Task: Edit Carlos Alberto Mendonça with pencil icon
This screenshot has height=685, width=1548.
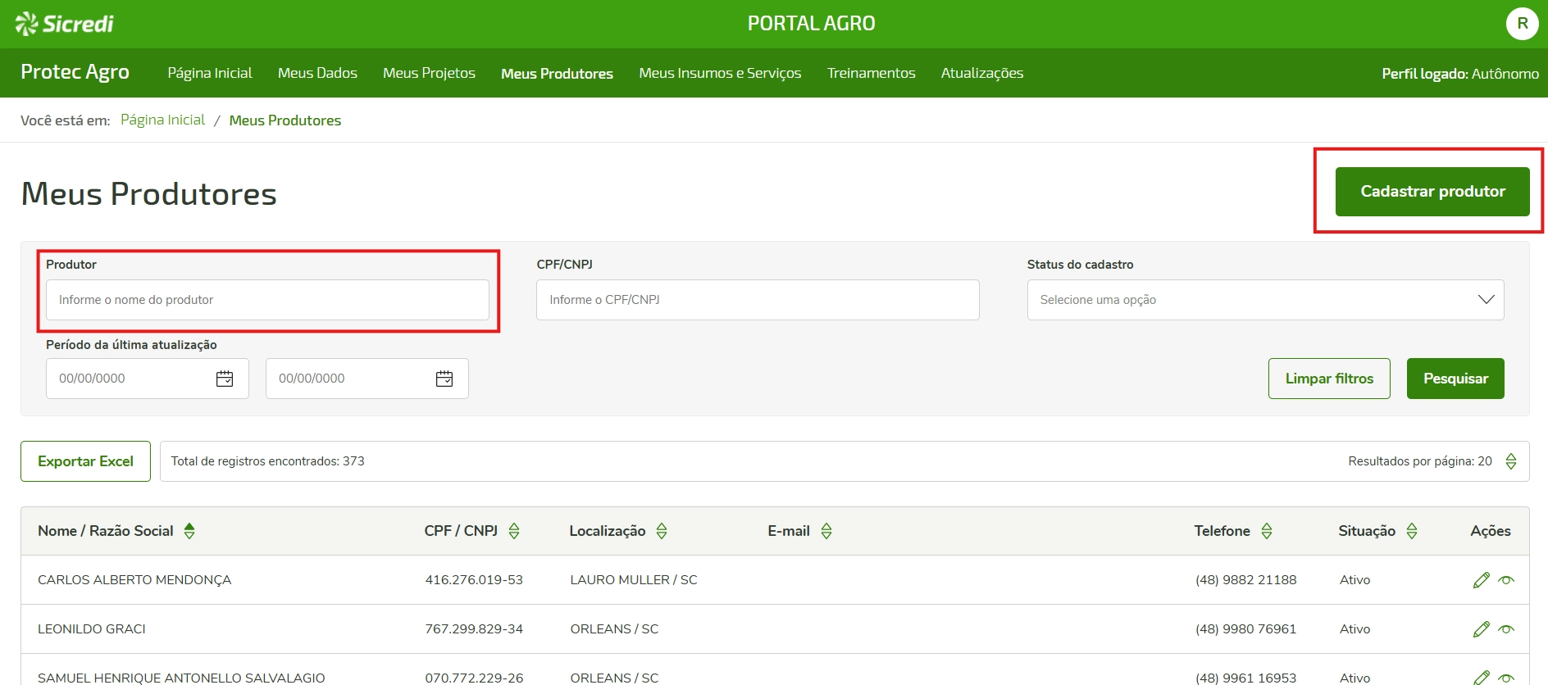Action: pos(1481,580)
